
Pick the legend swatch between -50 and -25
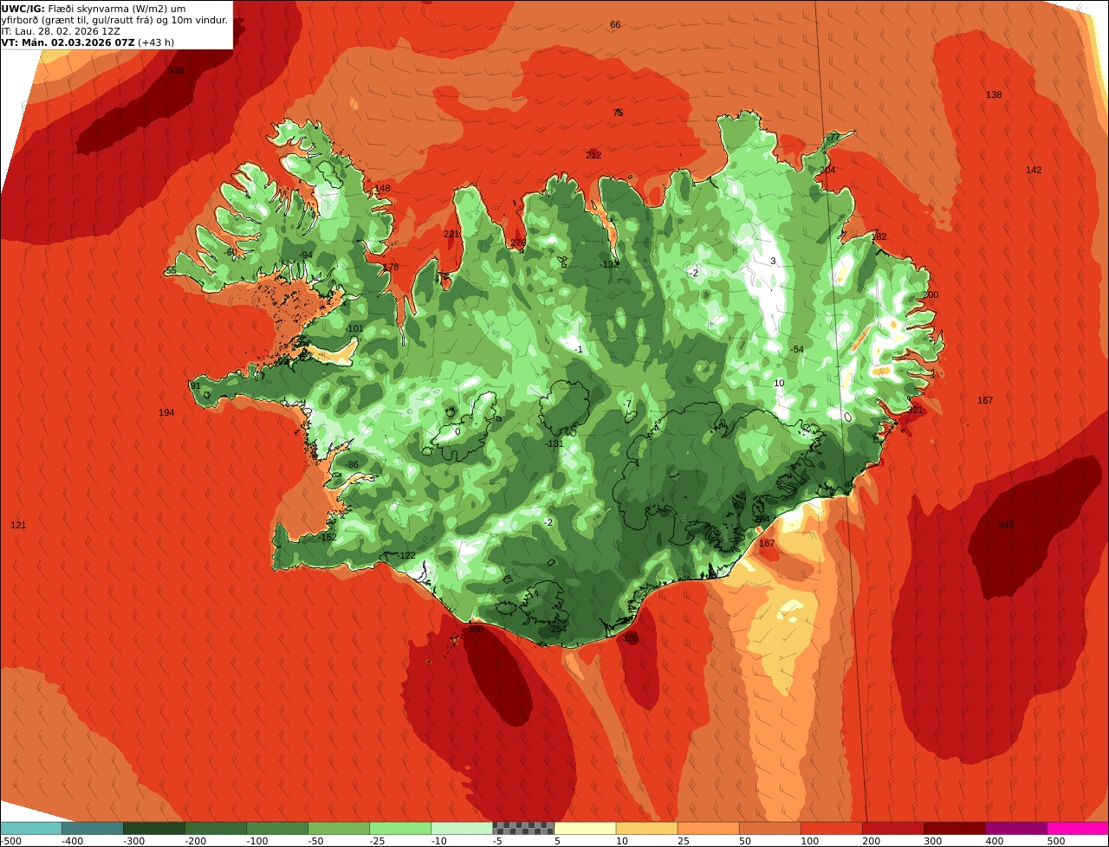coord(339,828)
